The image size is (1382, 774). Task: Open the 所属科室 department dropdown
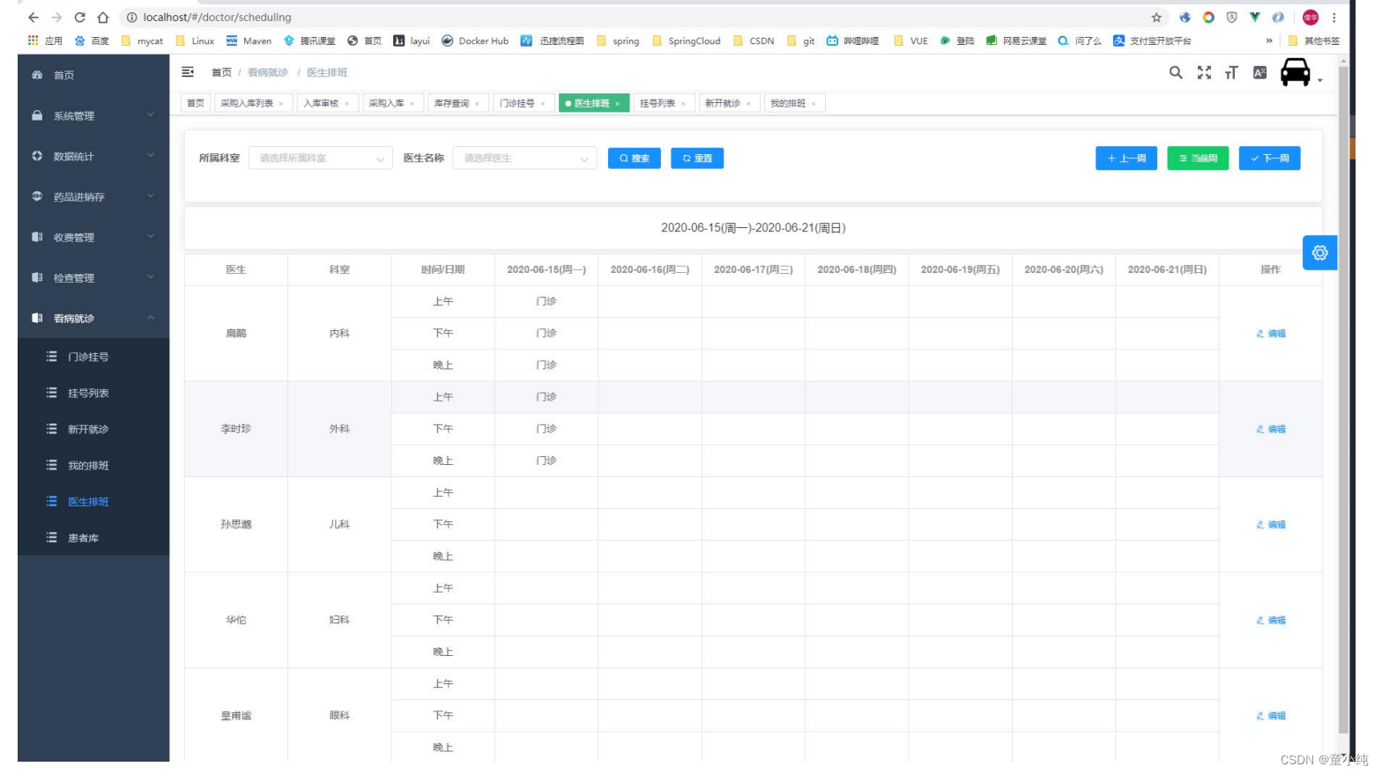(321, 158)
